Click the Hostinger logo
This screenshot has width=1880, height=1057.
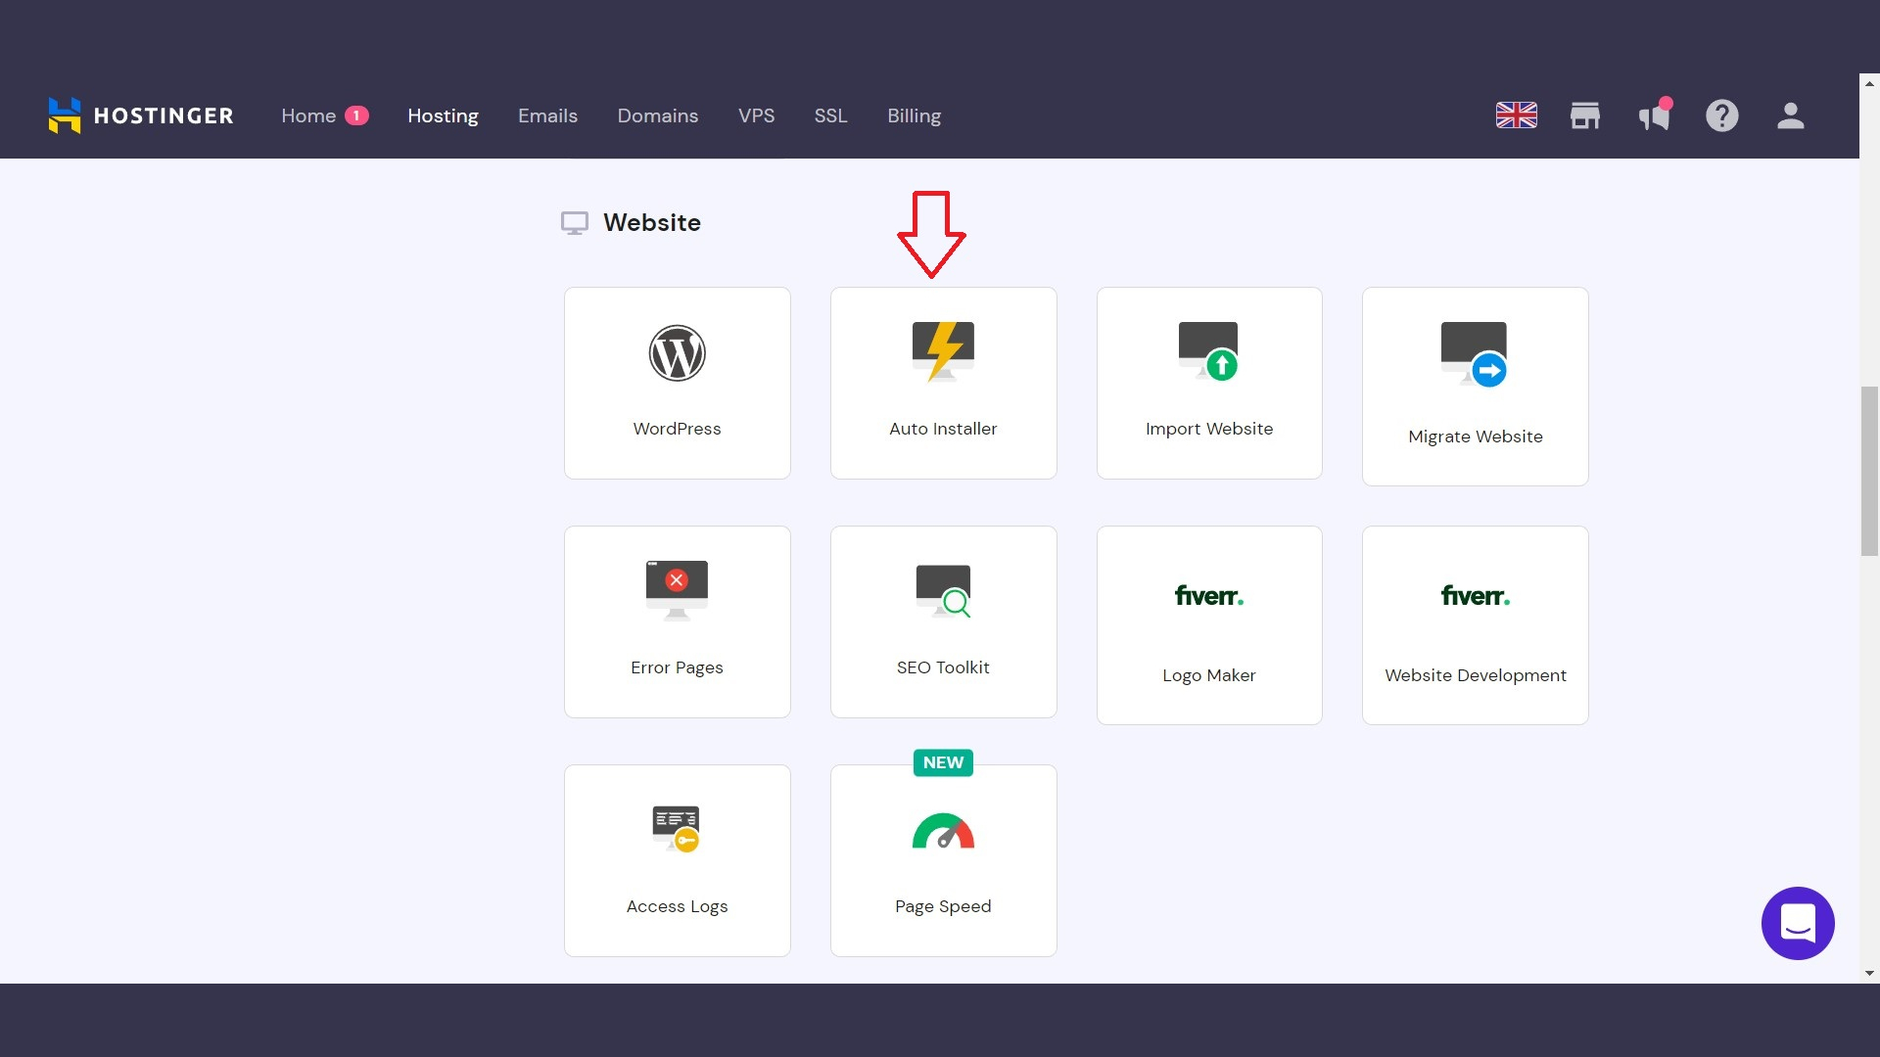coord(141,115)
